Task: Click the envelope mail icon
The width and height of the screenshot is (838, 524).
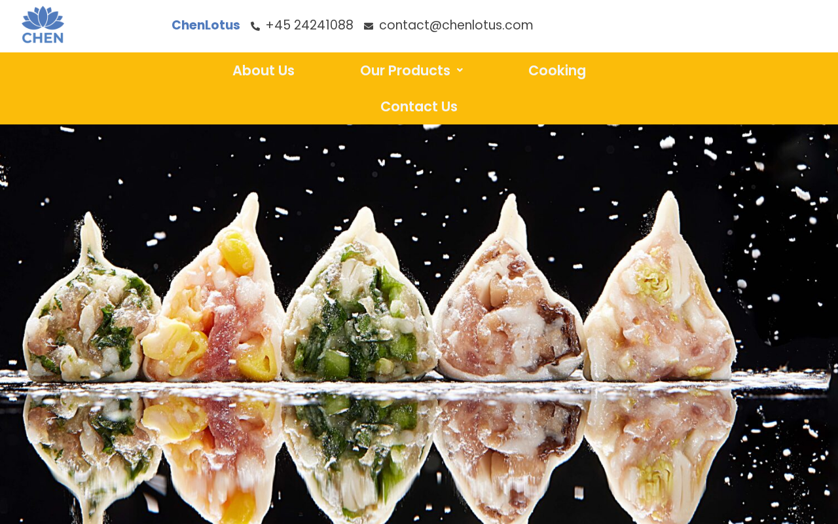Action: (369, 26)
